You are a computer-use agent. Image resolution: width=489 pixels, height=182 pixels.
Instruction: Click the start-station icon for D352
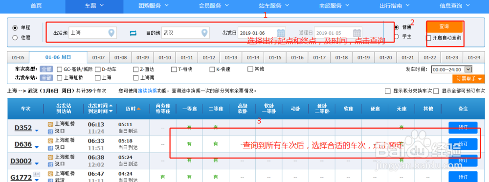(x=50, y=124)
